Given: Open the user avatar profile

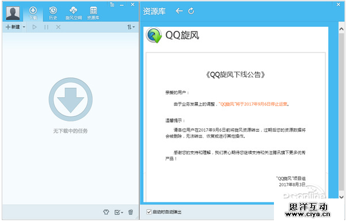Looking at the screenshot, I should click(x=13, y=13).
